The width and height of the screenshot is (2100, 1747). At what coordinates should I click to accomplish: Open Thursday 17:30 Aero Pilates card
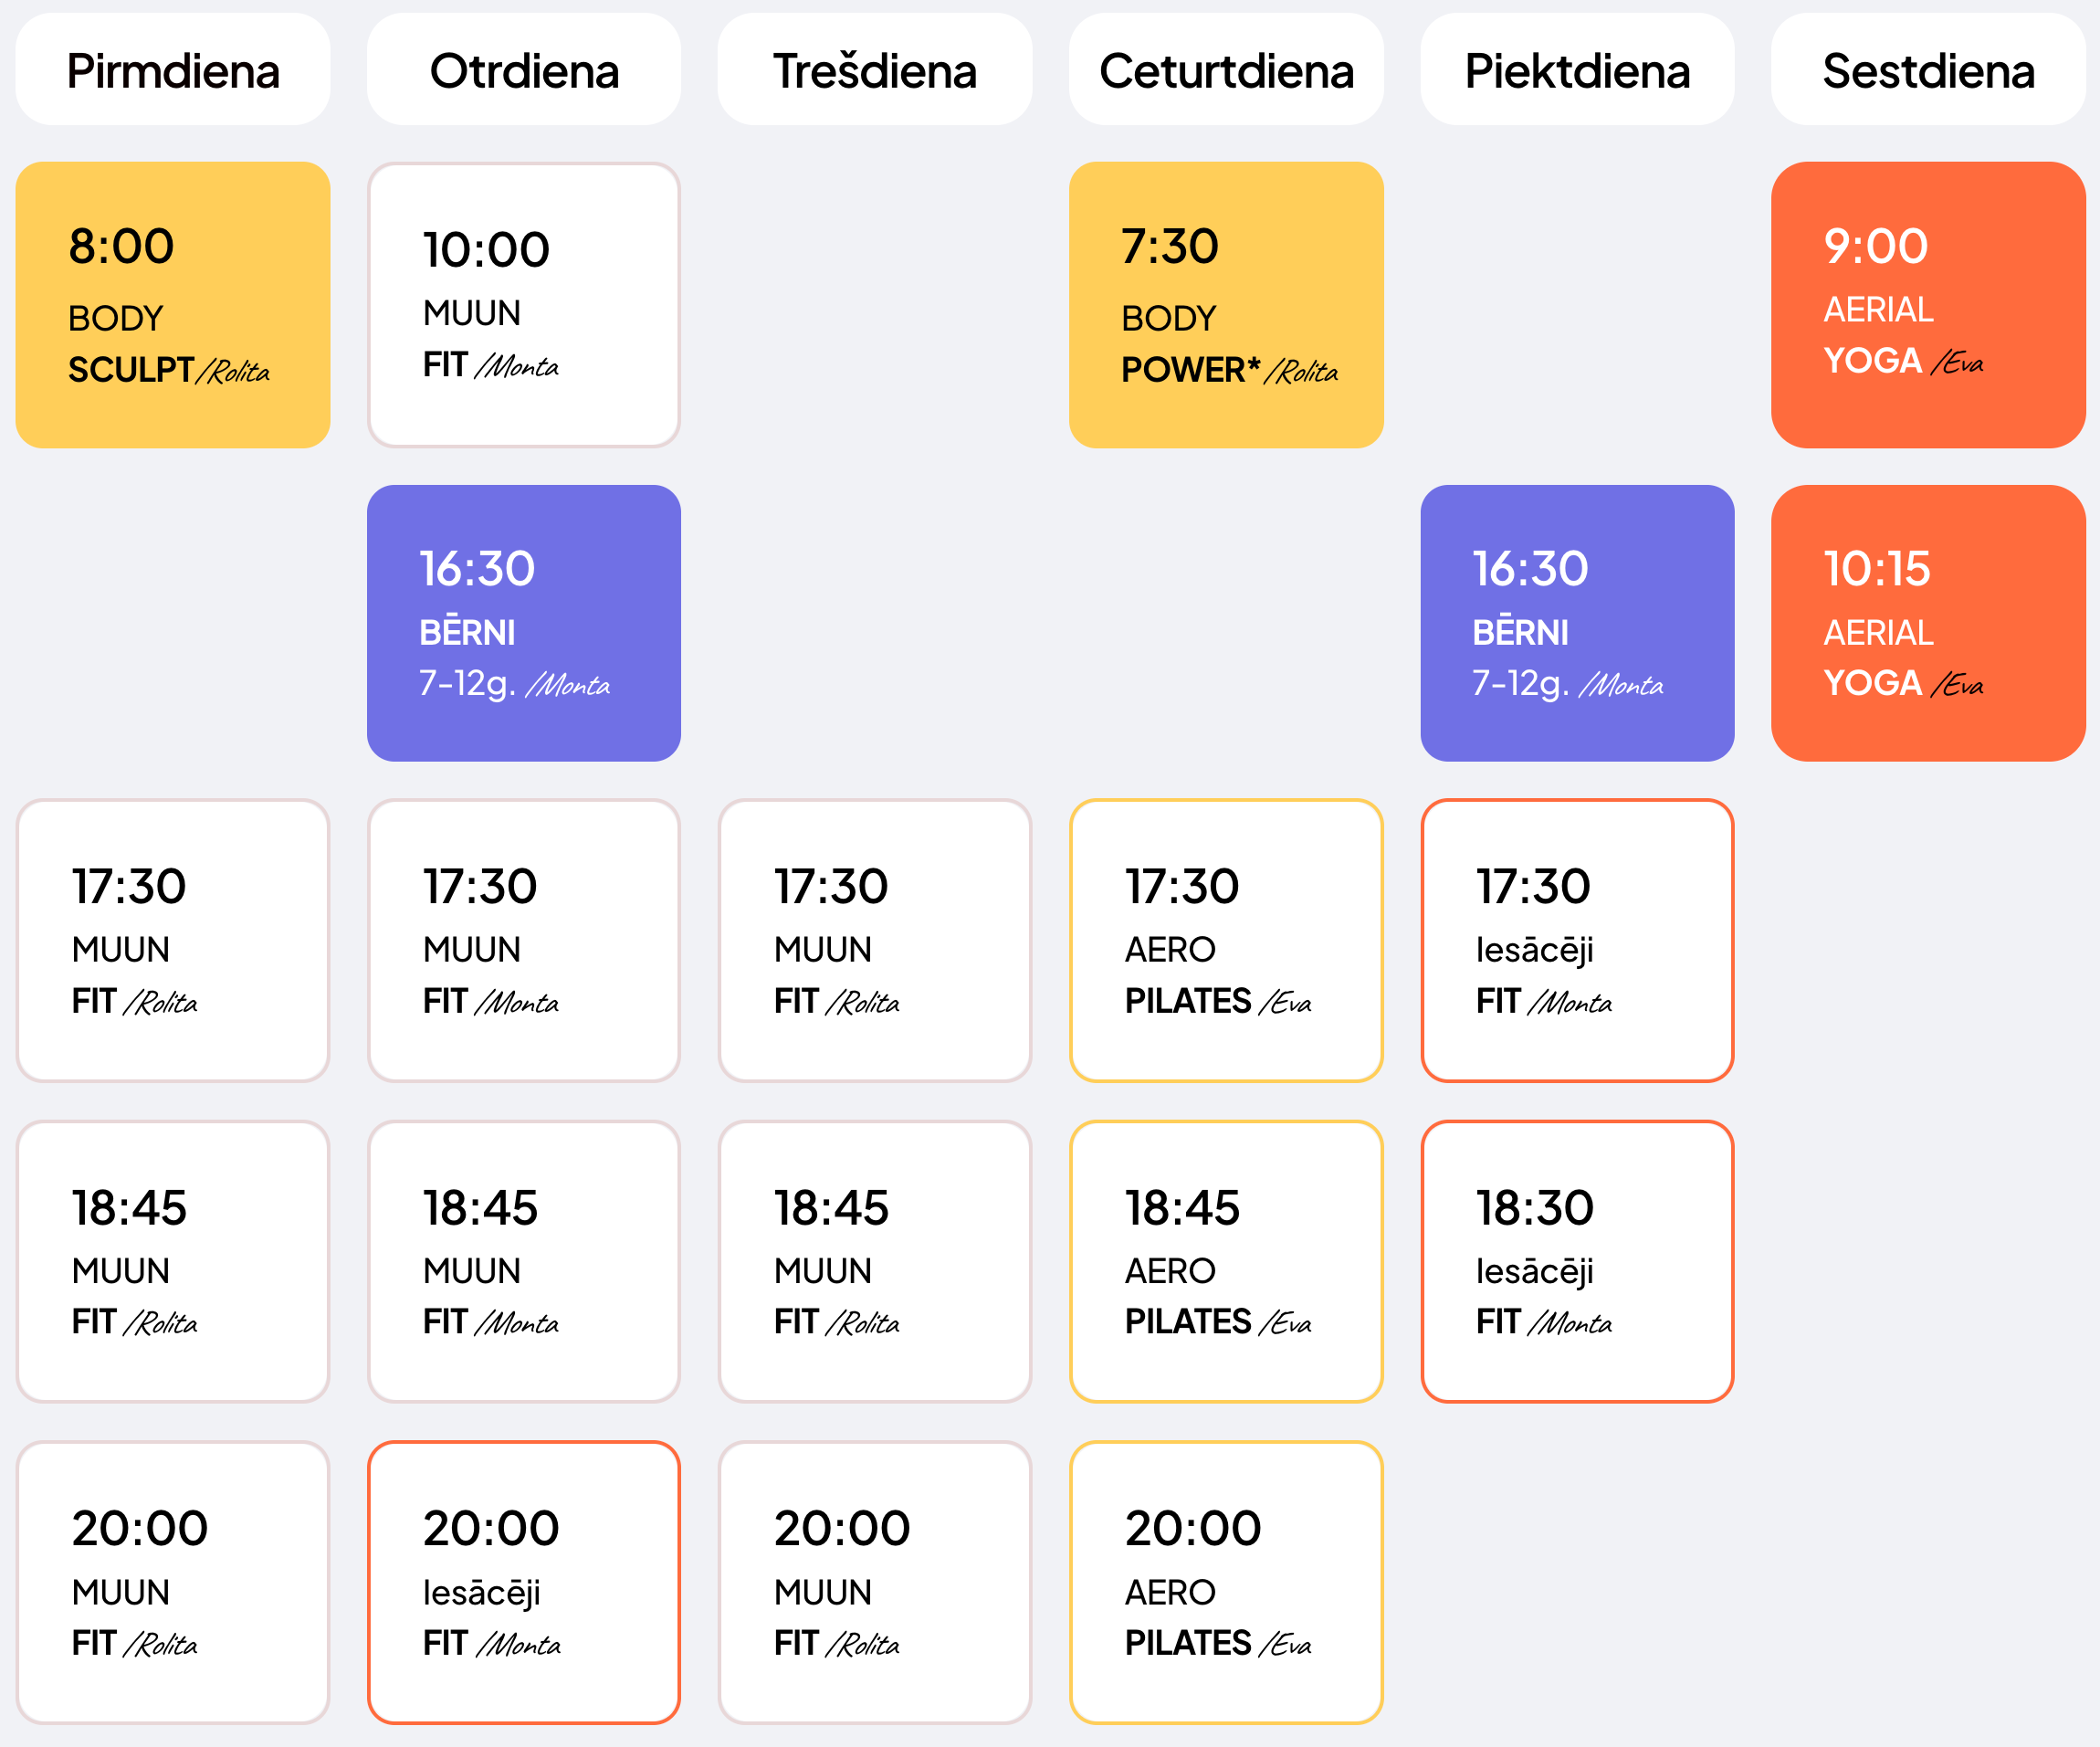pyautogui.click(x=1226, y=940)
